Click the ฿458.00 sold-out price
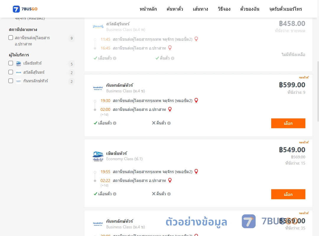Screen dimensions: 319x236 [292, 24]
